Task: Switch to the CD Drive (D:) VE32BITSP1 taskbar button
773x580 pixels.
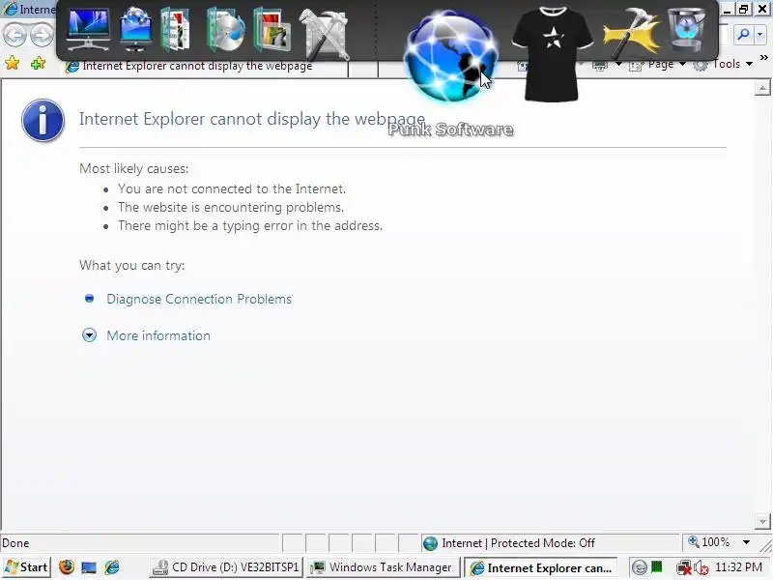Action: (x=226, y=567)
